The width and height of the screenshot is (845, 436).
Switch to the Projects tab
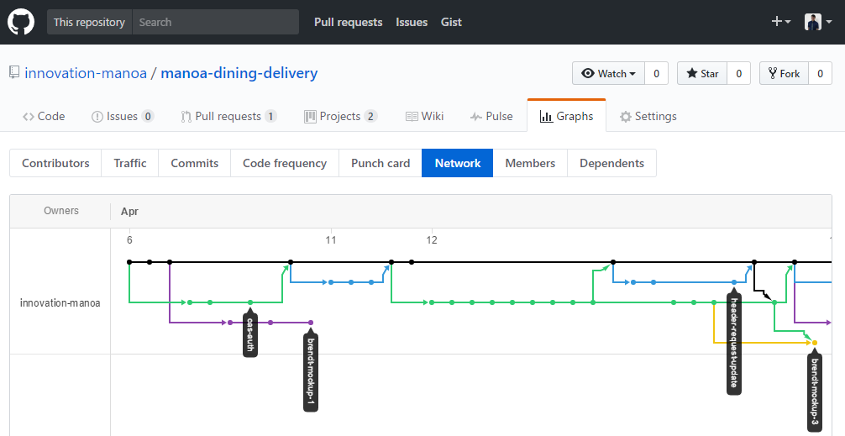point(340,117)
